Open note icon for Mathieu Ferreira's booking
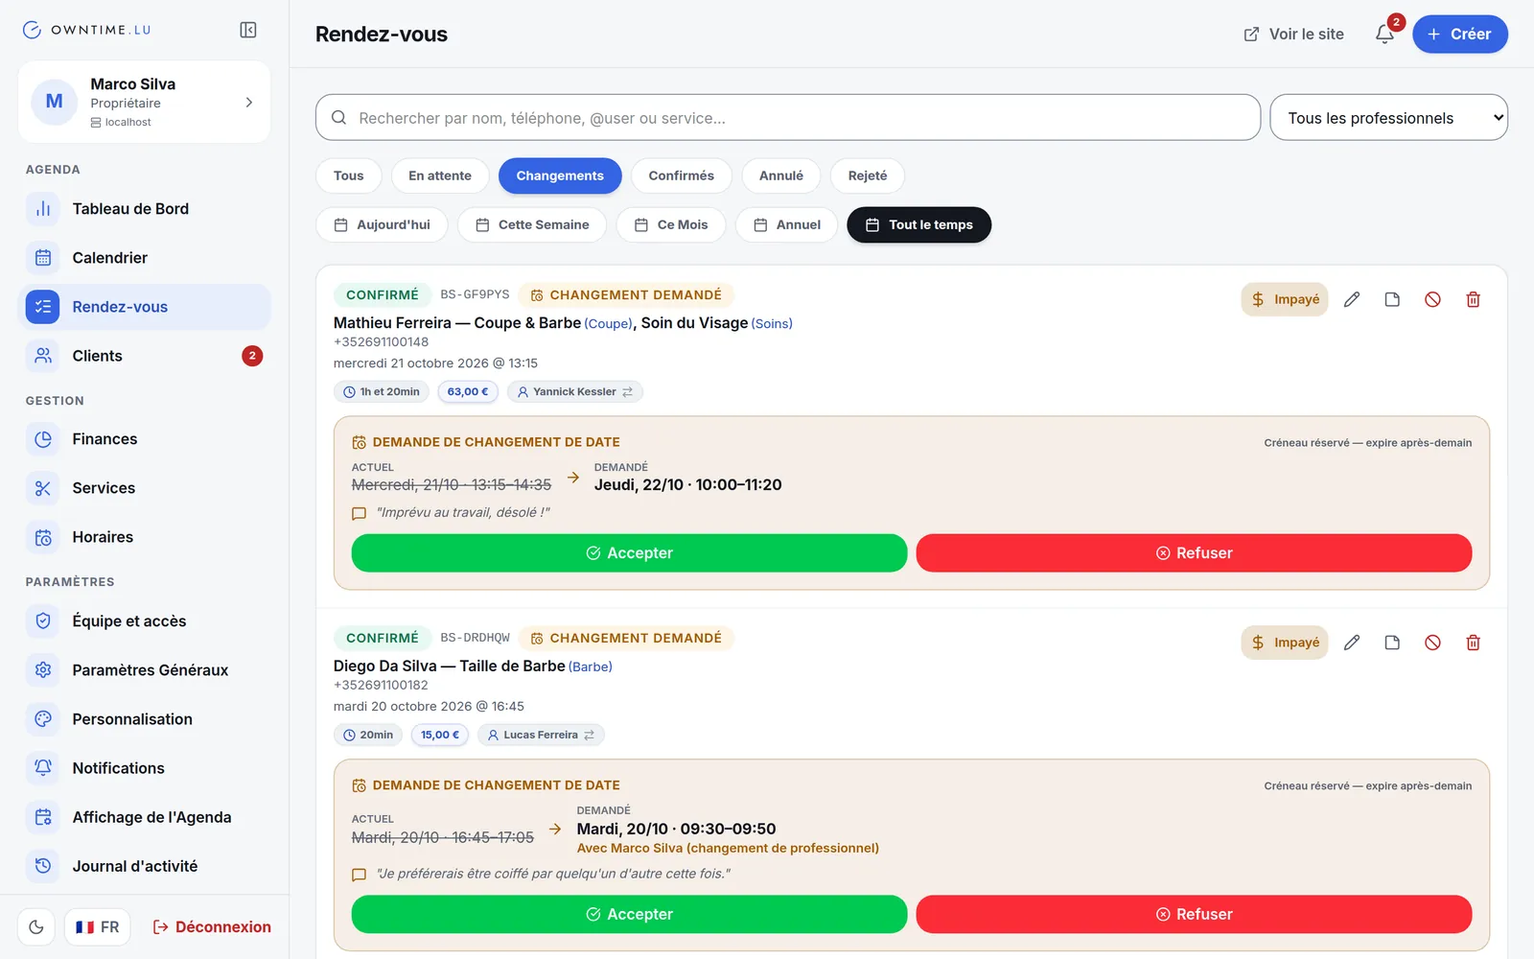This screenshot has height=959, width=1534. [x=1392, y=299]
